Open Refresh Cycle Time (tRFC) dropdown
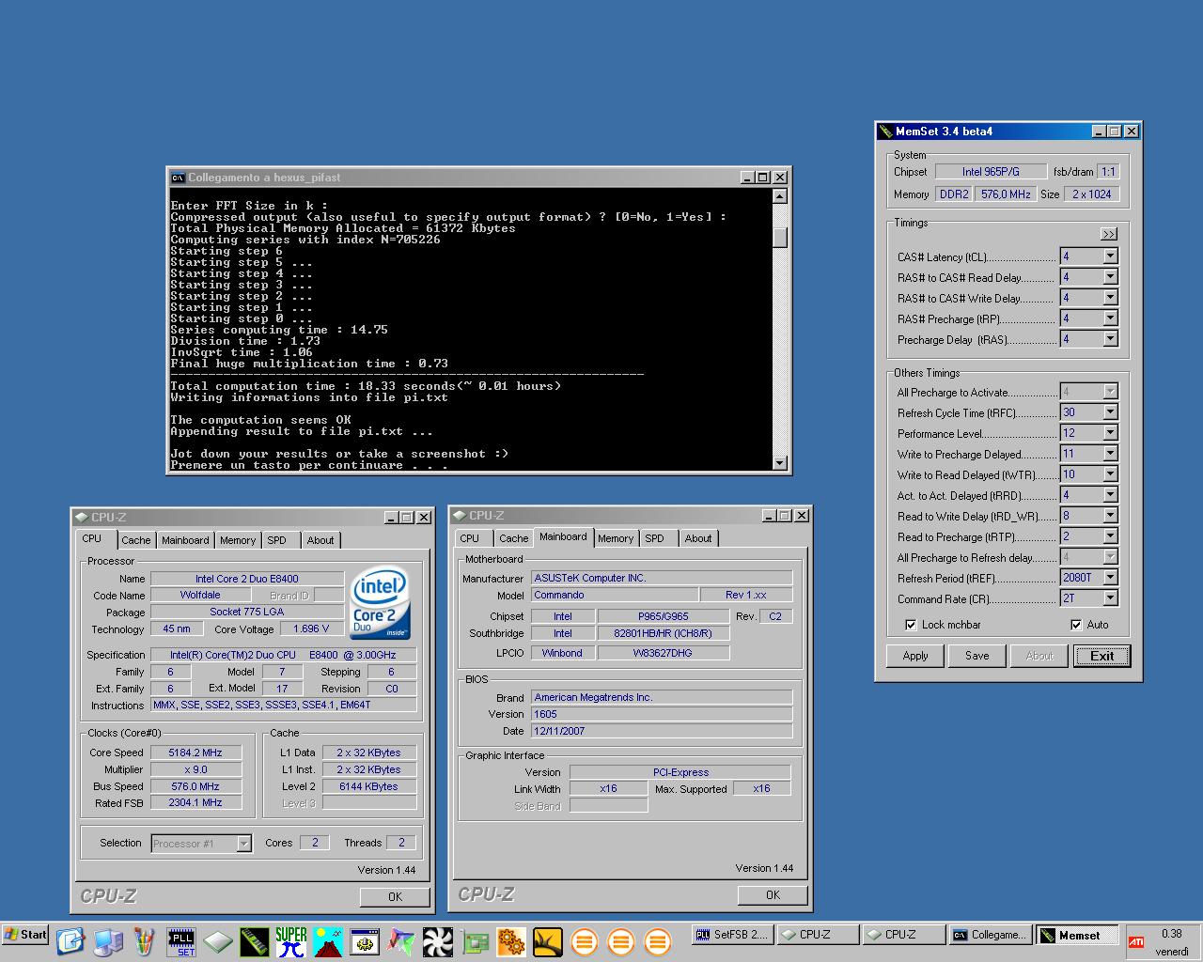Image resolution: width=1203 pixels, height=962 pixels. 1110,412
